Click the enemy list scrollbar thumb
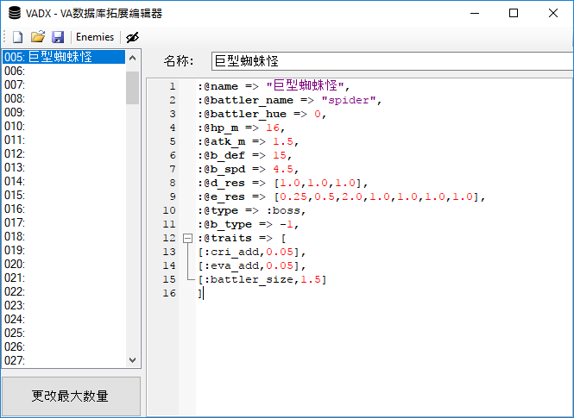The width and height of the screenshot is (574, 418). click(x=133, y=88)
